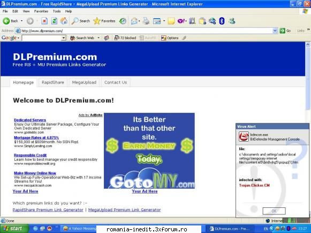The height and width of the screenshot is (233, 311).
Task: Expand the Back button history dropdown arrow
Action: pos(21,21)
